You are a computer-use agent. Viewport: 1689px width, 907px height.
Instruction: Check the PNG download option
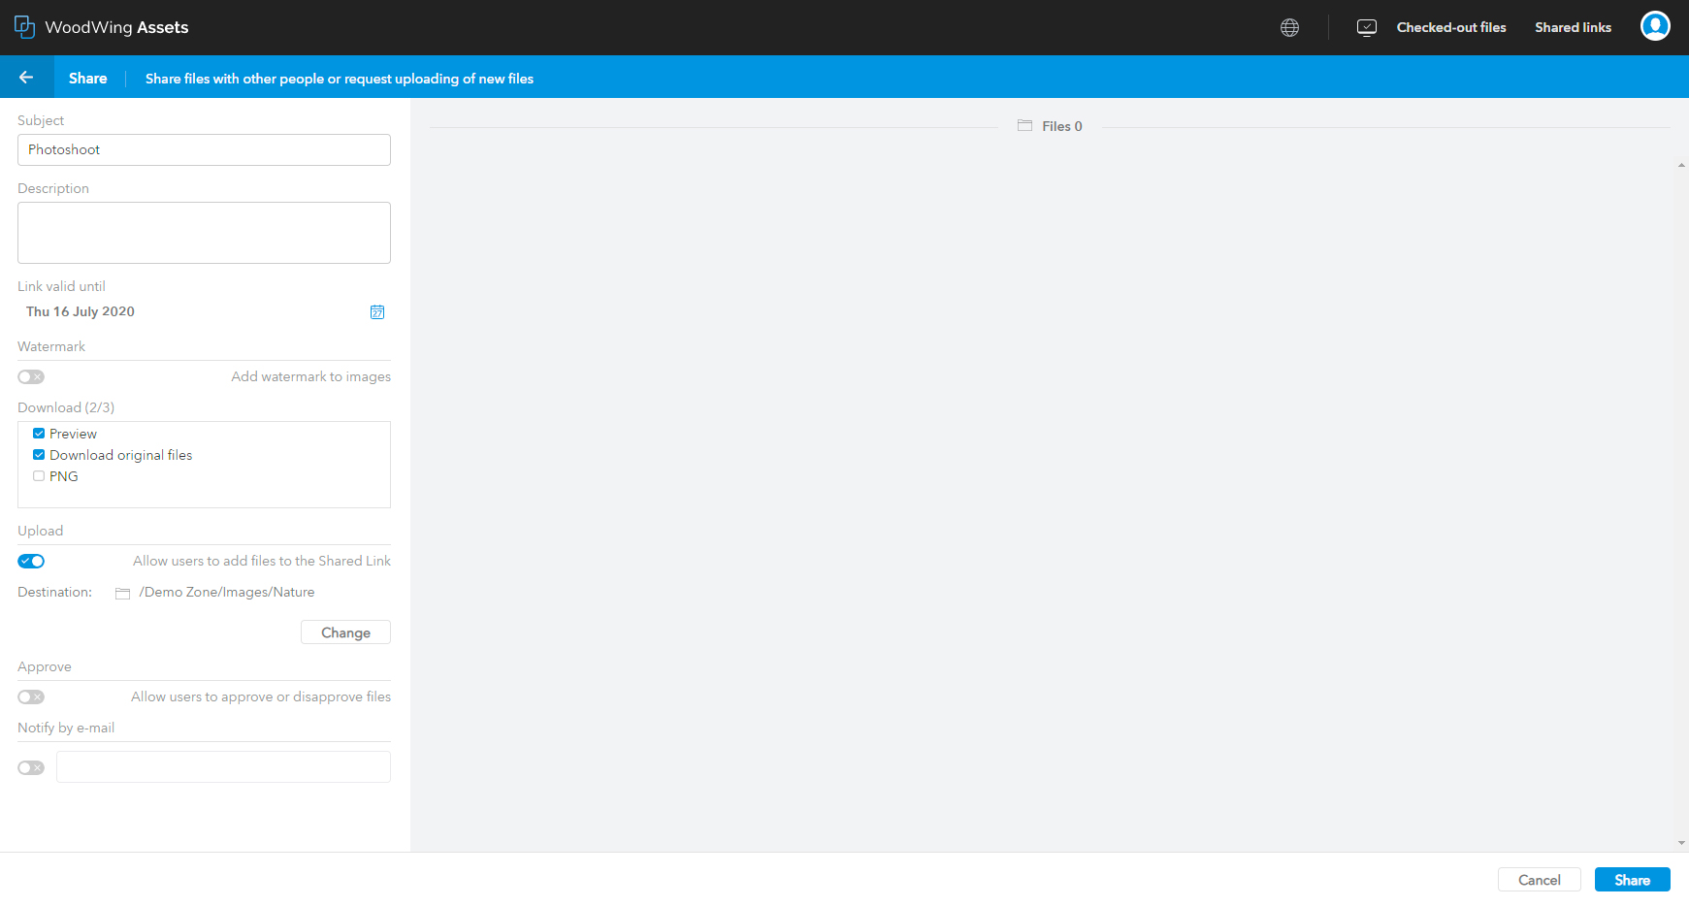click(39, 475)
